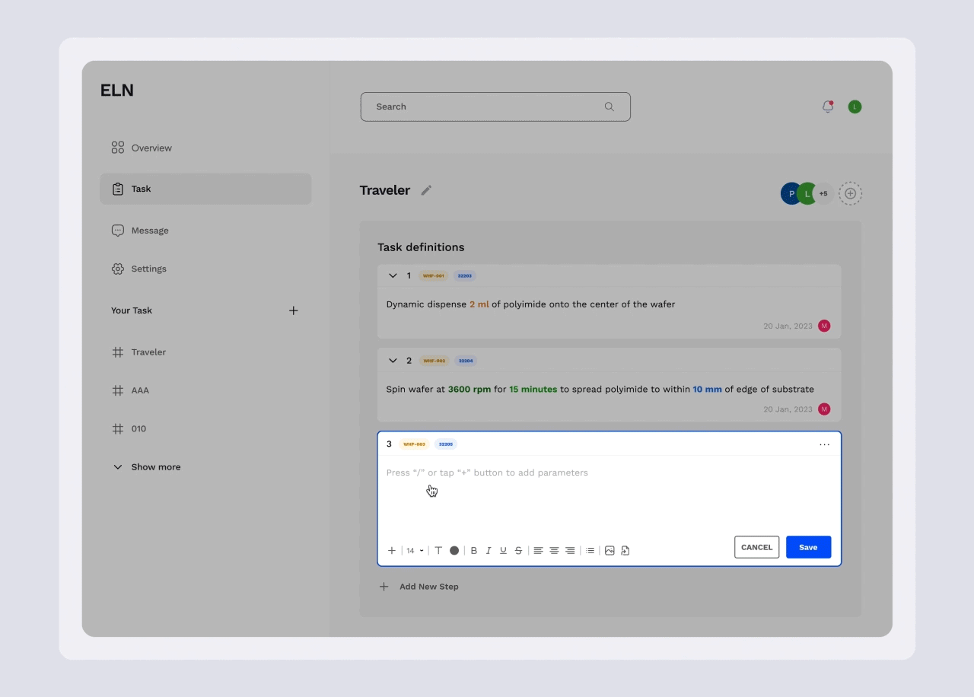This screenshot has width=974, height=697.
Task: Toggle strikethrough formatting
Action: [x=518, y=550]
